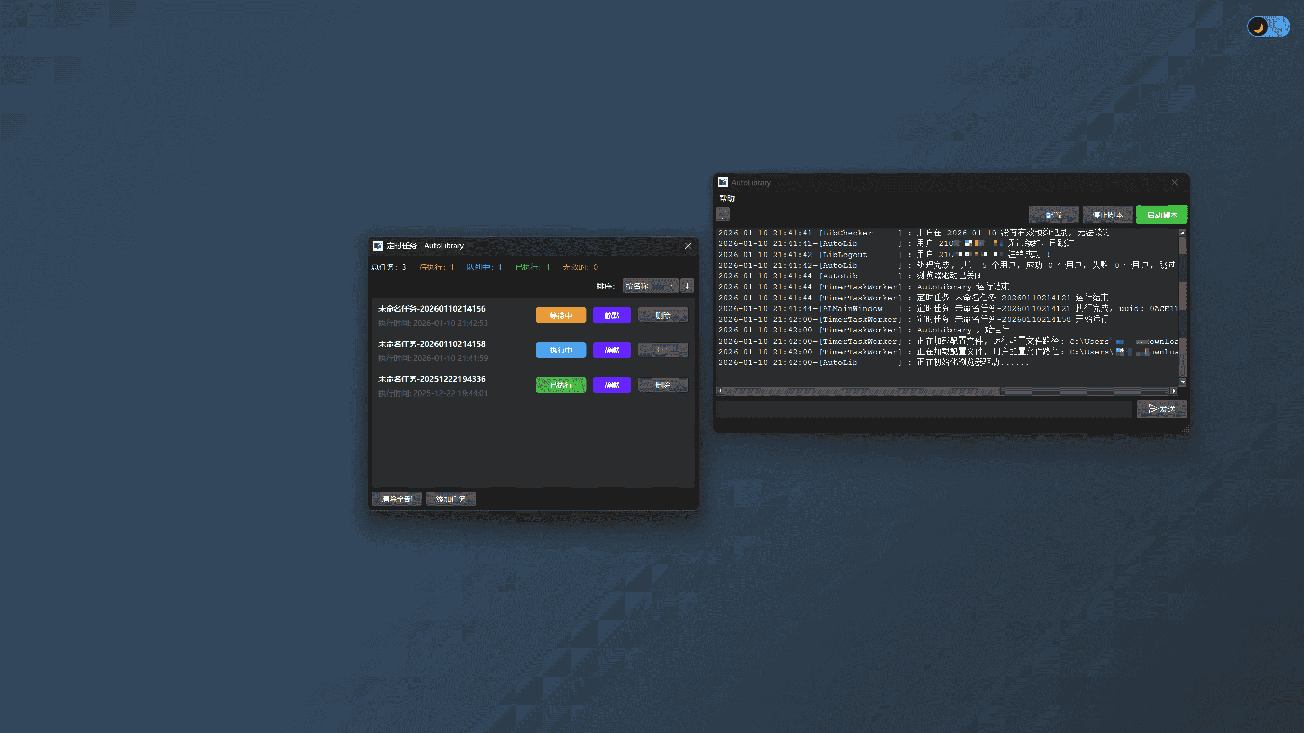Toggle 静默 for task 20251222194336
This screenshot has height=733, width=1304.
click(x=611, y=385)
